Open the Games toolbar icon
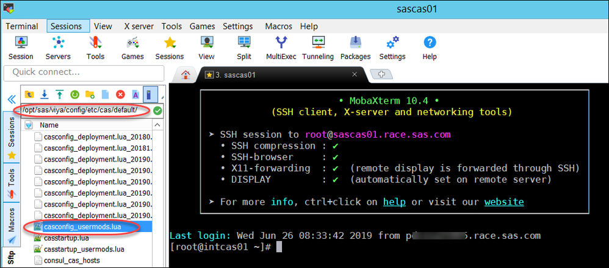This screenshot has width=609, height=268. click(x=132, y=48)
